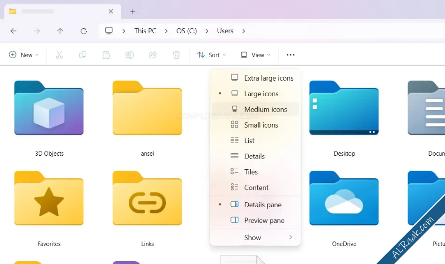Select the Favorites folder
Screen dimensions: 445x264
pyautogui.click(x=49, y=198)
